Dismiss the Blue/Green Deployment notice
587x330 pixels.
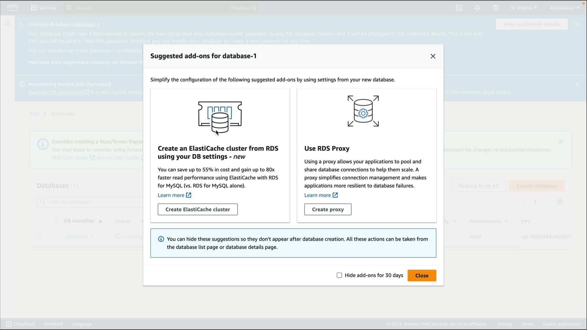tap(561, 141)
